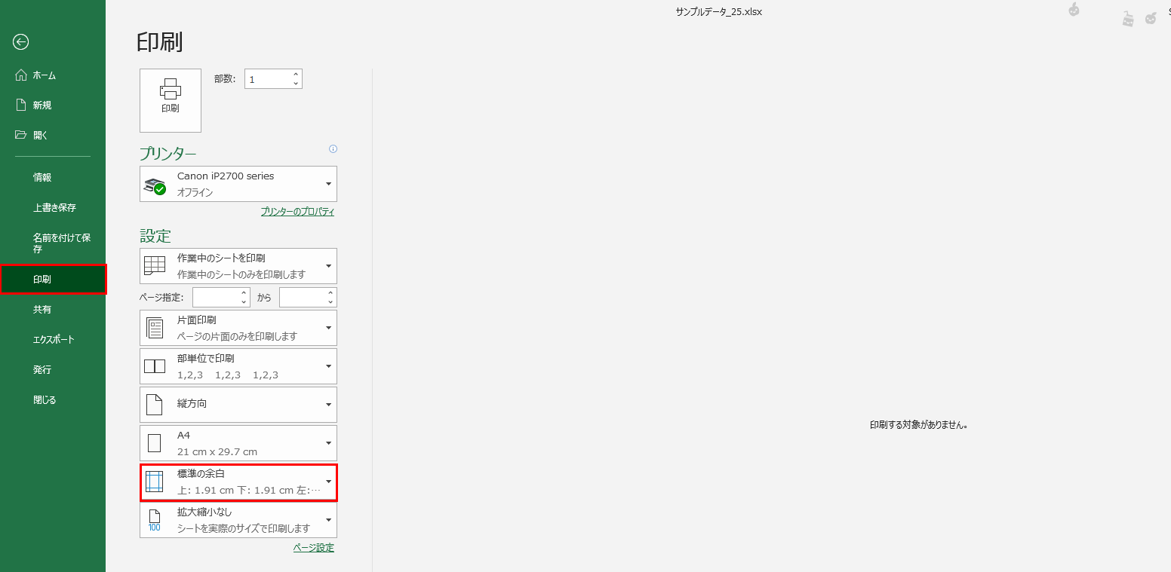1171x572 pixels.
Task: Click the active sheets grid icon
Action: pyautogui.click(x=155, y=266)
